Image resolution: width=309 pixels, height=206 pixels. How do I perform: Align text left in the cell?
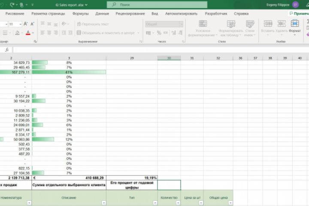42,33
